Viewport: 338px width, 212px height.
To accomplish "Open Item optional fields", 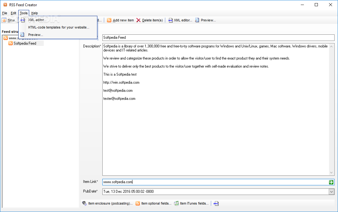I will coord(153,203).
